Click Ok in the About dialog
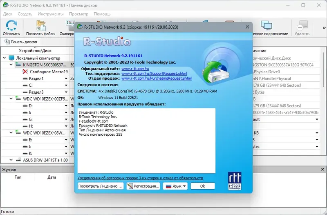This screenshot has height=215, width=327. tap(202, 186)
